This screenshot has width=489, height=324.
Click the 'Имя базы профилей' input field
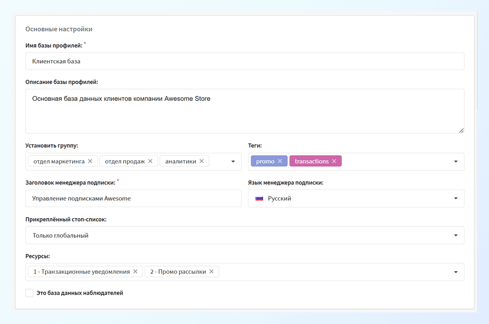pos(244,61)
